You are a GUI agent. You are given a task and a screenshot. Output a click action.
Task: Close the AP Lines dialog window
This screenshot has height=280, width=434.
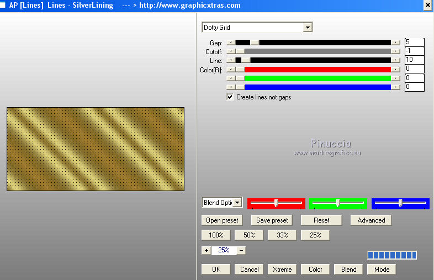[x=427, y=6]
